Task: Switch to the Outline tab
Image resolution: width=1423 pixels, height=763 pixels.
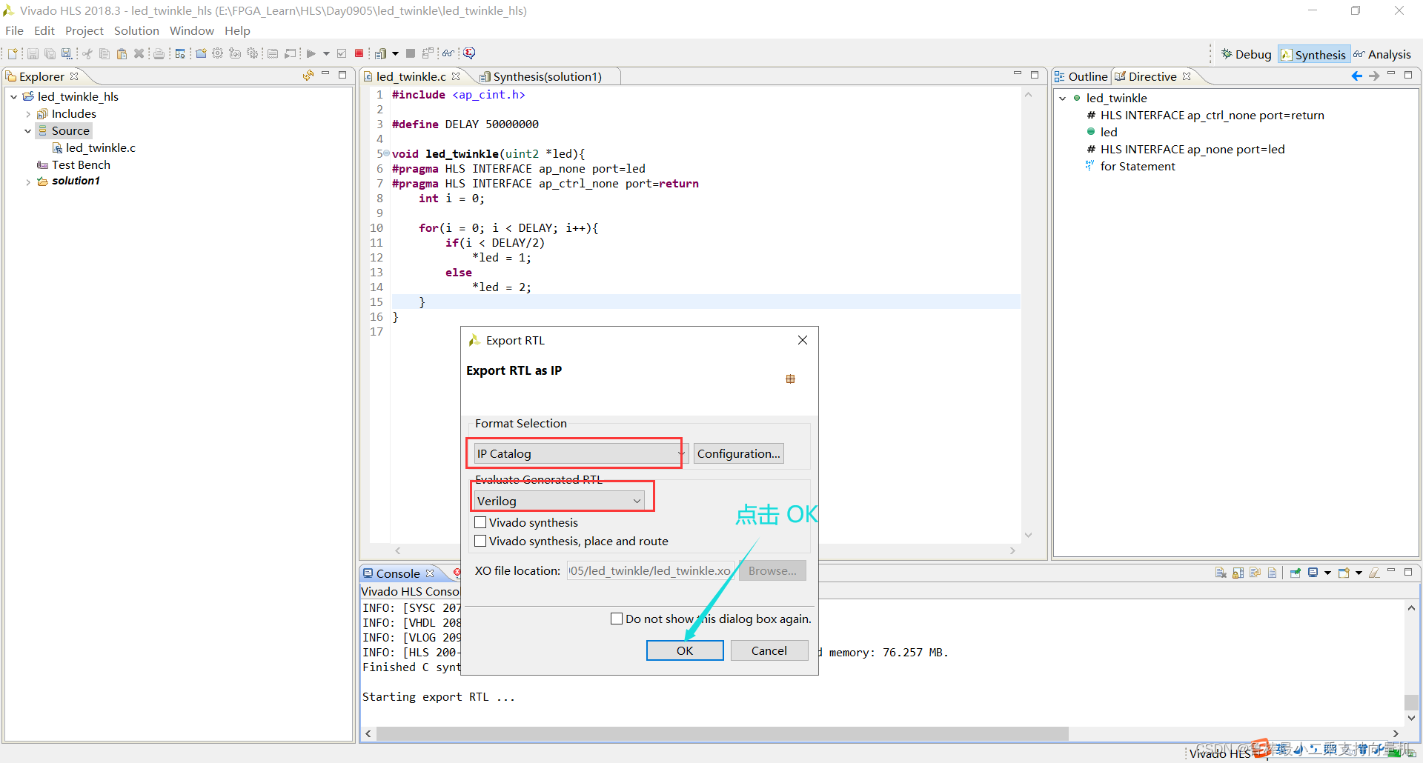Action: click(1081, 76)
